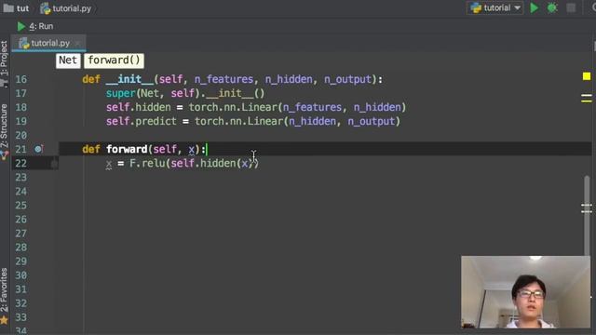Click the green Run tutorial button
Viewport: 596px width, 335px height.
[x=534, y=8]
